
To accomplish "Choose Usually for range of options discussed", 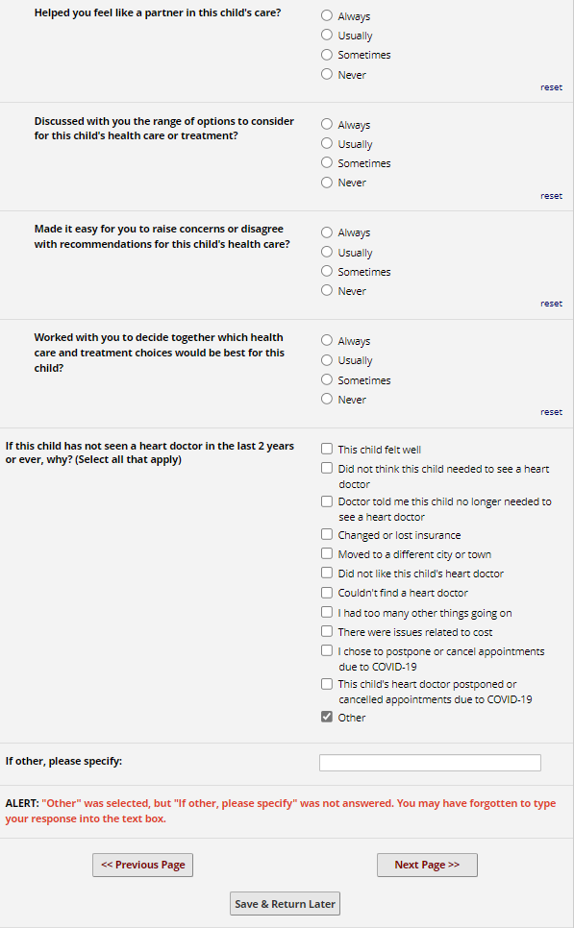I will 326,144.
